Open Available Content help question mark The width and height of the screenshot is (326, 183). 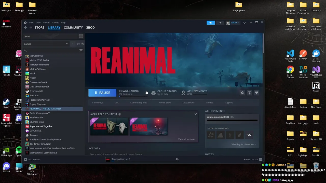click(120, 114)
